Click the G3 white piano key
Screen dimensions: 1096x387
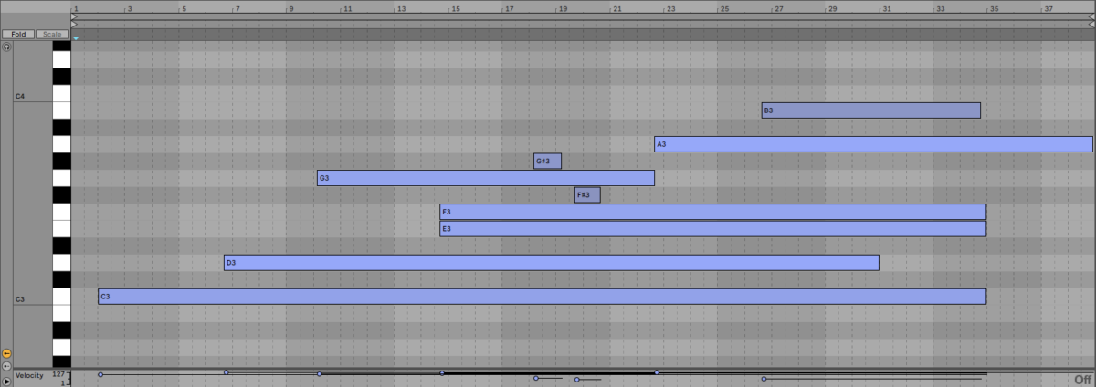coord(61,178)
